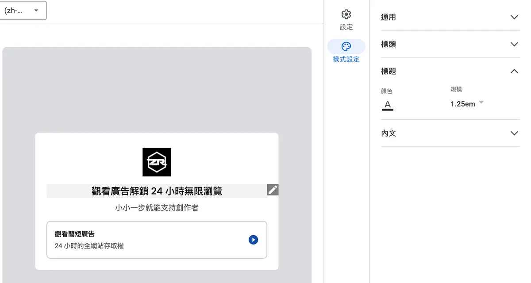
Task: Open the text color picker under 顏色
Action: (388, 105)
